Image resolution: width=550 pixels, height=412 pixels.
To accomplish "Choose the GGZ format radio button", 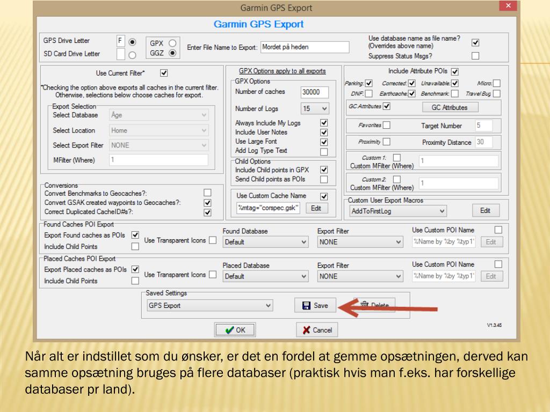I will [172, 53].
